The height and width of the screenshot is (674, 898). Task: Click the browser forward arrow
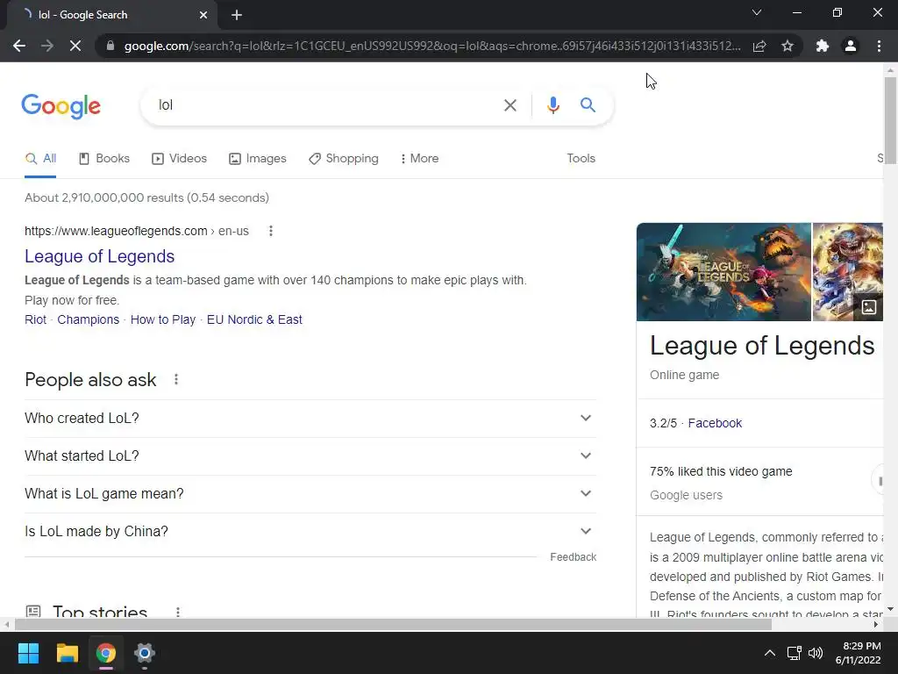click(47, 46)
